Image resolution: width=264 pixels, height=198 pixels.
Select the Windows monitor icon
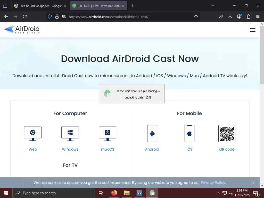(x=70, y=134)
